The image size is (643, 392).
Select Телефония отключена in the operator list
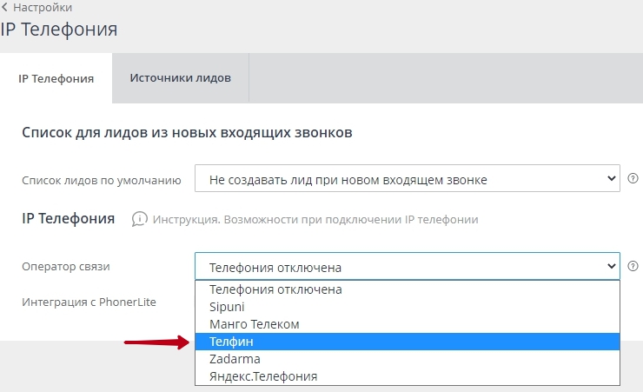[x=275, y=289]
